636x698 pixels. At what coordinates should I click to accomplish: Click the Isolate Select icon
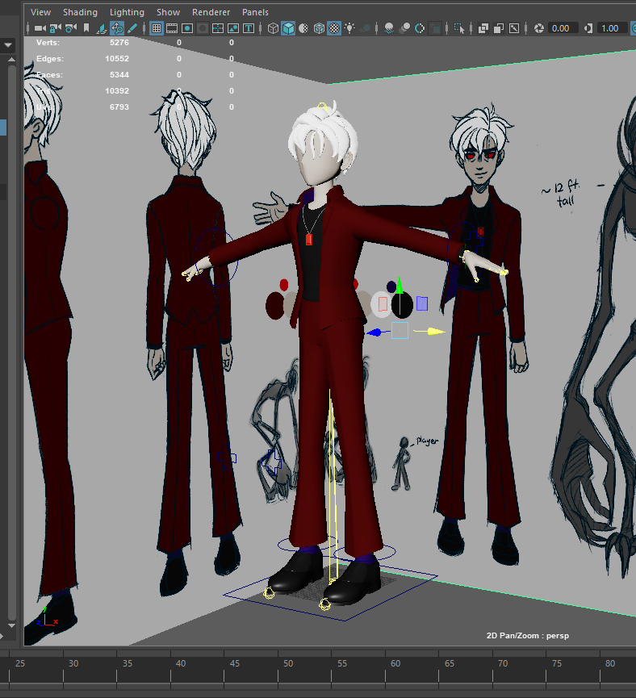(x=459, y=28)
